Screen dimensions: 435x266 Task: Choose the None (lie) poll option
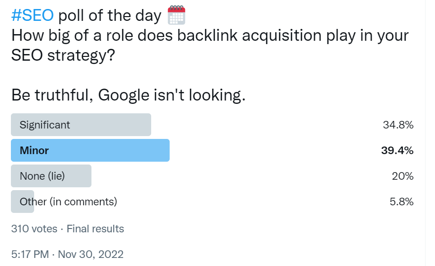pos(51,176)
